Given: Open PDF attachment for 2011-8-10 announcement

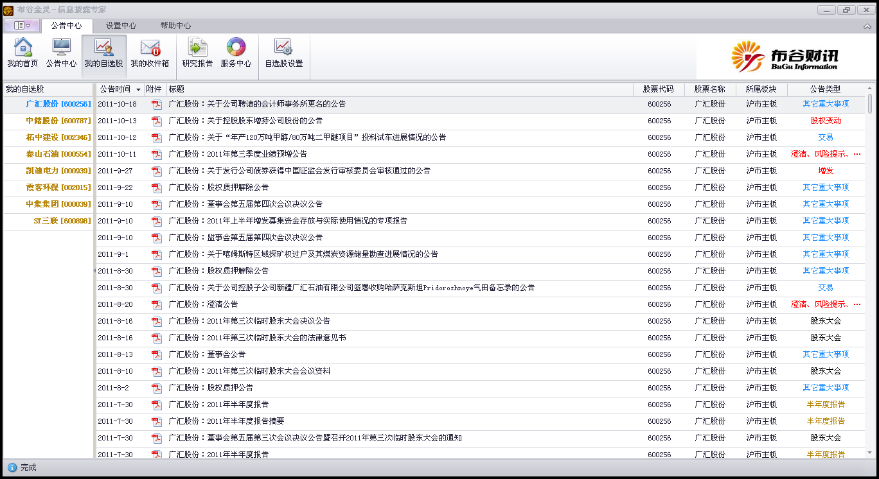Looking at the screenshot, I should coord(157,371).
